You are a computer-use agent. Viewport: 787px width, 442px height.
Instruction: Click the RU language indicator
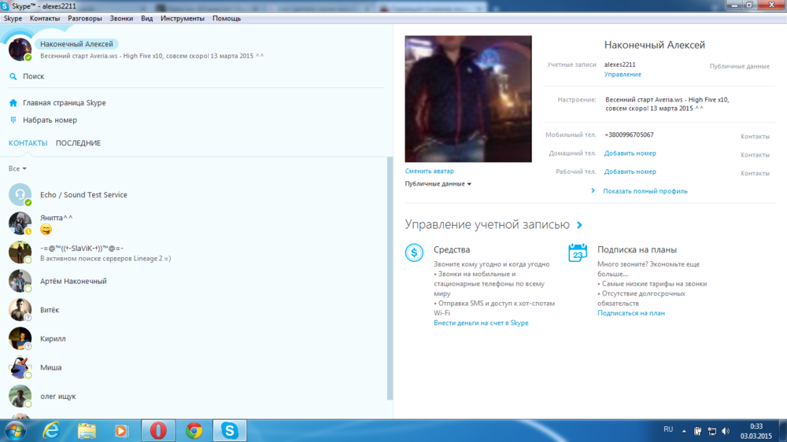668,429
